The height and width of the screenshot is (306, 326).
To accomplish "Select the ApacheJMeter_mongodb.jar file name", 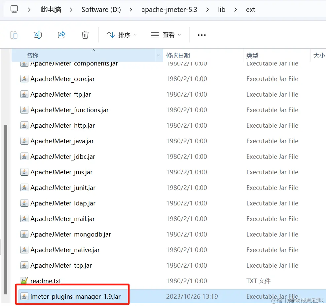I will 71,235.
